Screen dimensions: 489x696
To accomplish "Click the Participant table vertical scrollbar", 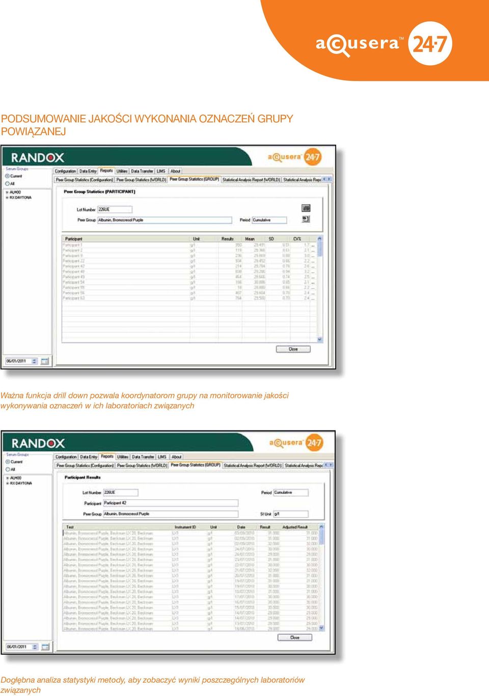I will tap(320, 289).
